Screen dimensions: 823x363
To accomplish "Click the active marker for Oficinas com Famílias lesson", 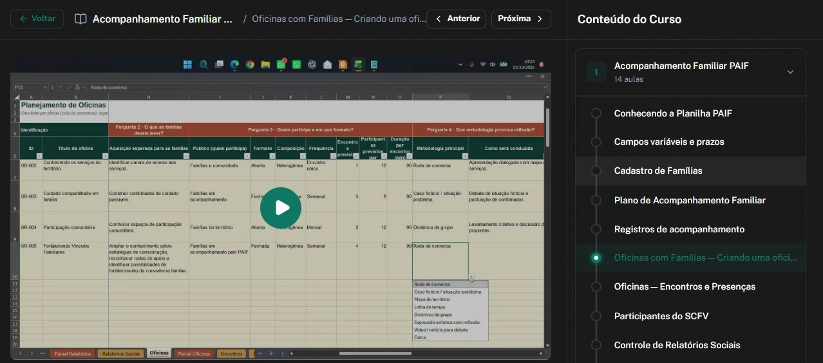I will point(596,257).
